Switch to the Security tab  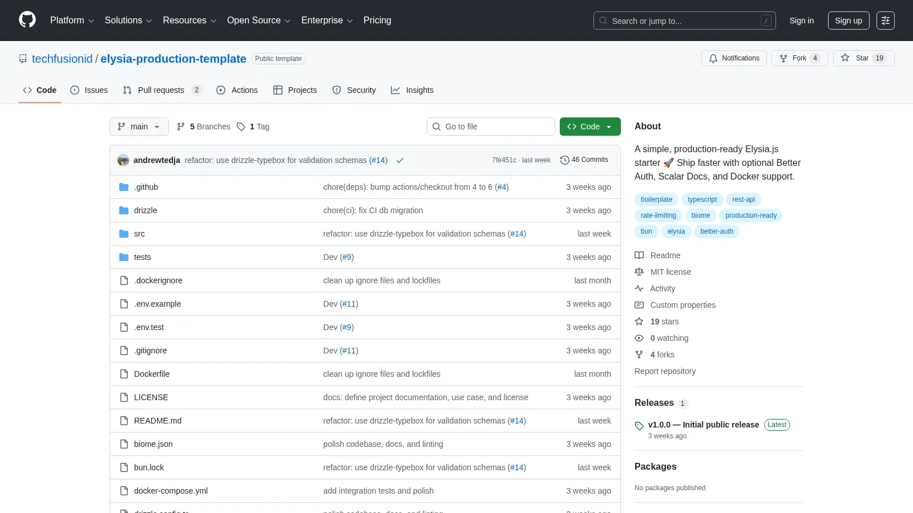click(354, 90)
